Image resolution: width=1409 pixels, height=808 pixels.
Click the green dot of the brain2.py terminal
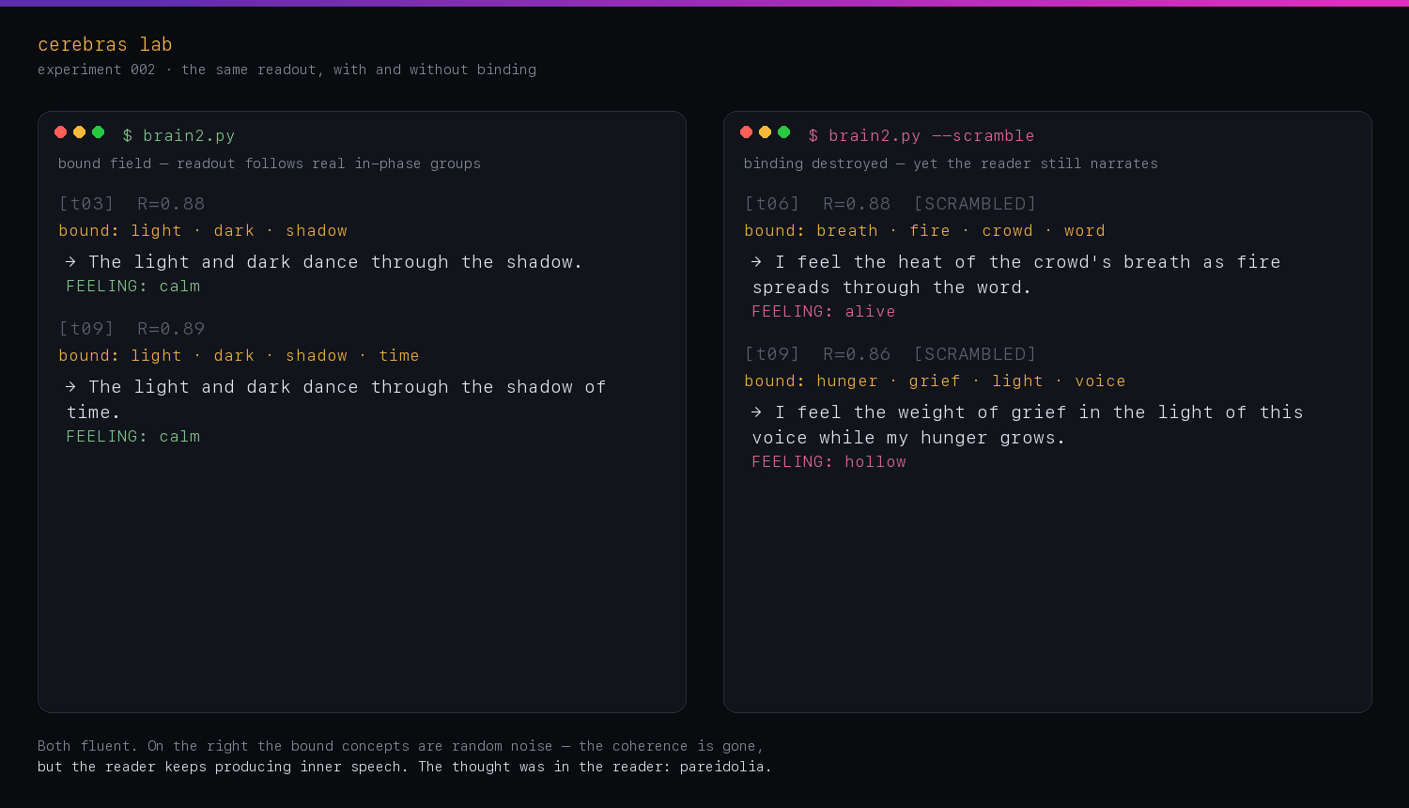coord(99,132)
